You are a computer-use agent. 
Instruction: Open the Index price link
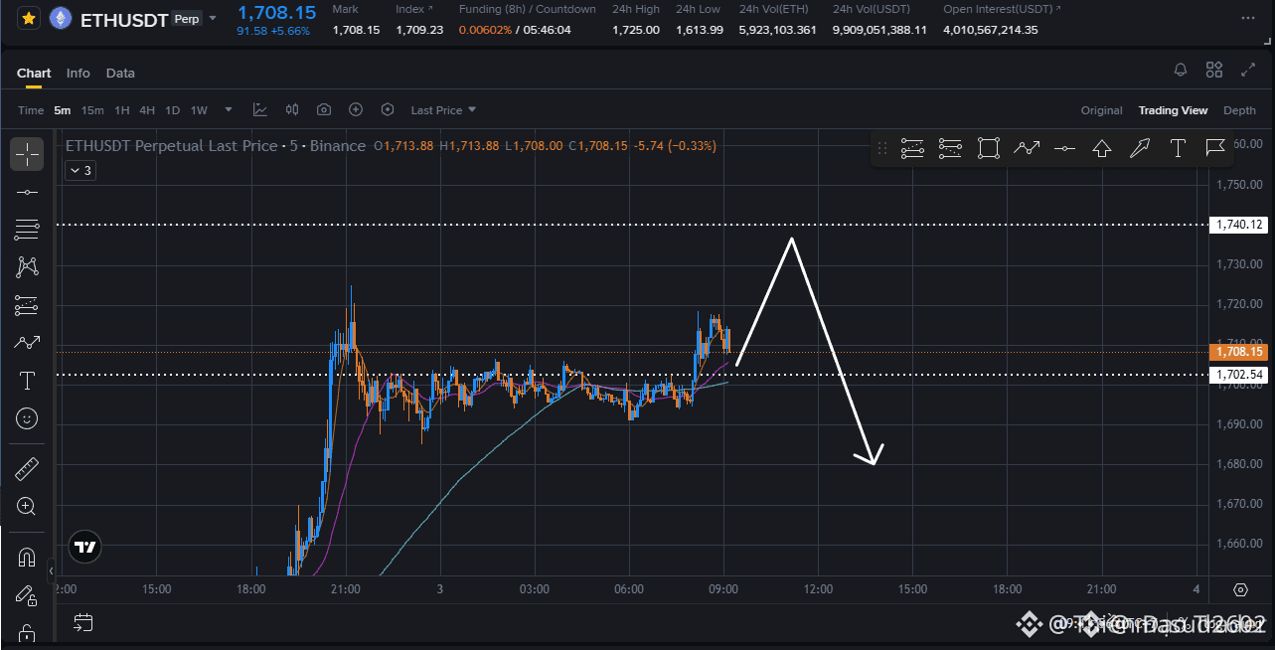[413, 9]
